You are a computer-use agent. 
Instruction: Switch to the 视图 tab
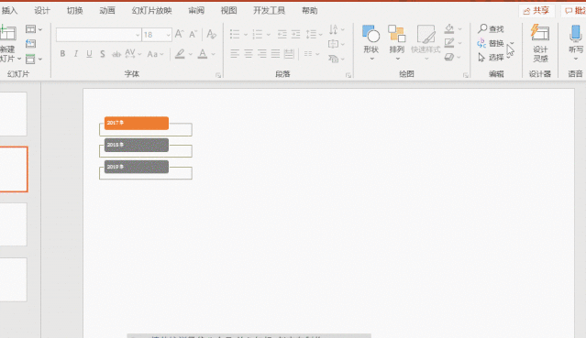tap(228, 11)
